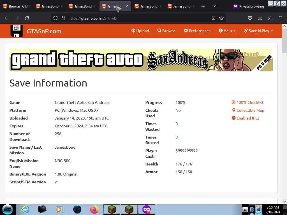The height and width of the screenshot is (215, 287).
Task: Open the first Browse GTASnP tab
Action: point(16,6)
